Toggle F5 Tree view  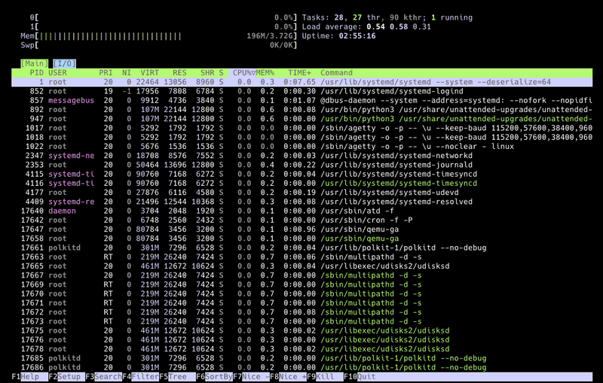point(179,377)
